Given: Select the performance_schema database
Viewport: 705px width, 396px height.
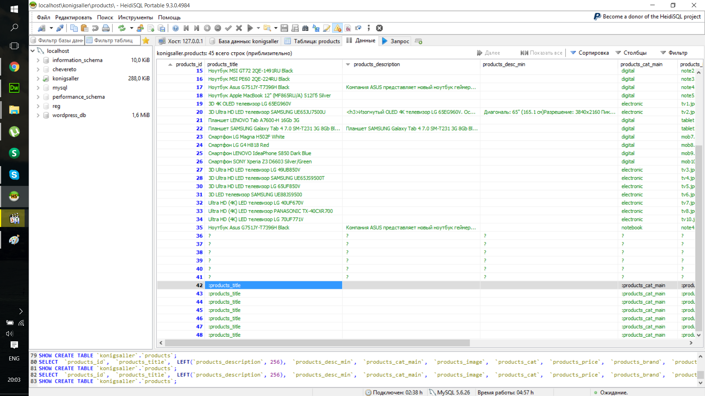Looking at the screenshot, I should (79, 97).
